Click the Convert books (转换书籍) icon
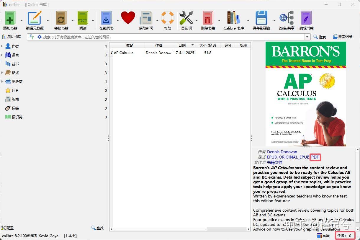Viewport: 360px width, 240px height. click(x=61, y=18)
